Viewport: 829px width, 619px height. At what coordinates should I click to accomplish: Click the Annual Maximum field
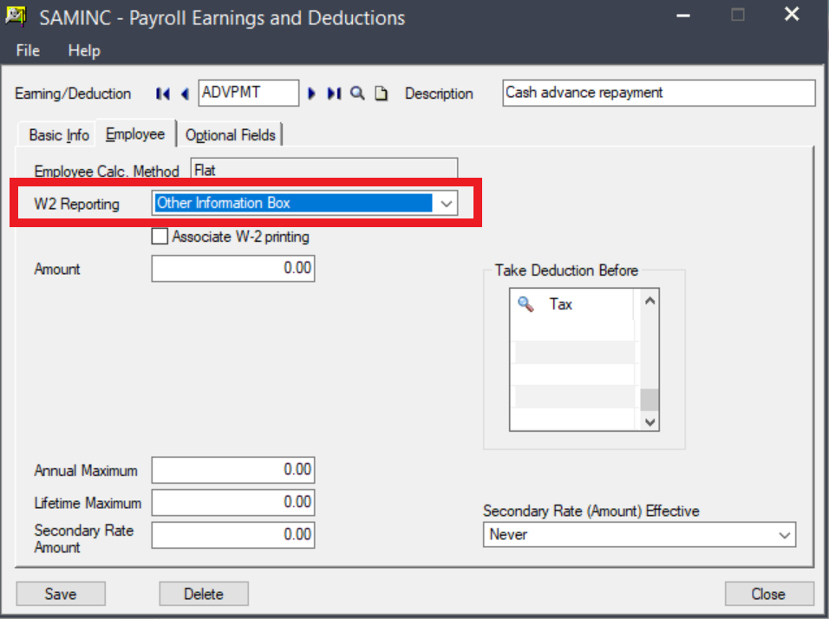click(233, 470)
